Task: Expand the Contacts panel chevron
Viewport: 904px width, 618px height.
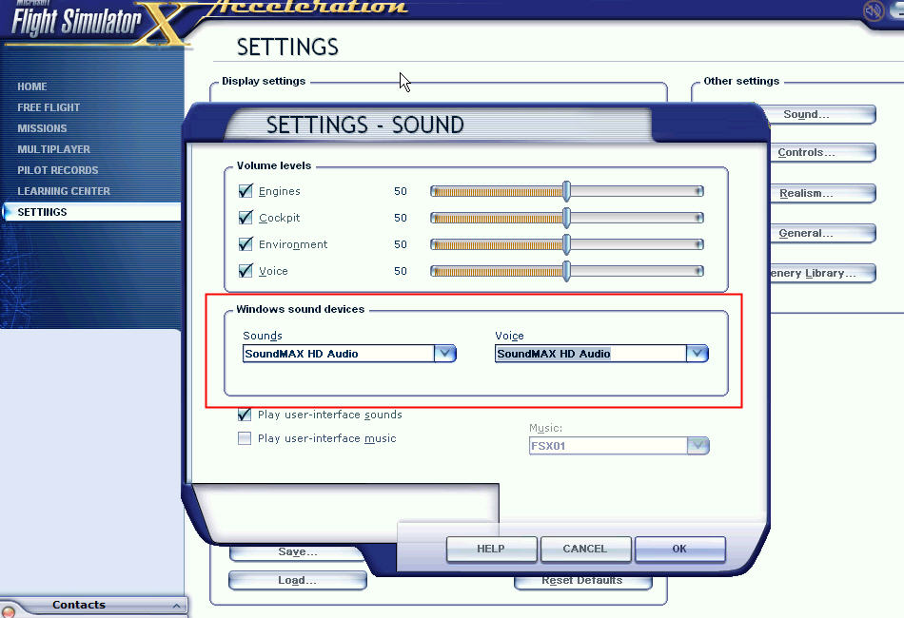Action: (x=176, y=606)
